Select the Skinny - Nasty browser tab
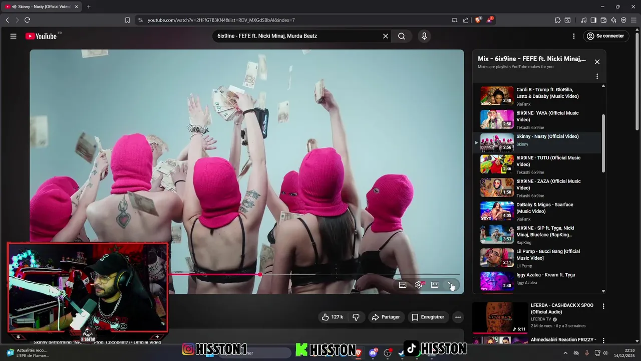 pyautogui.click(x=41, y=7)
